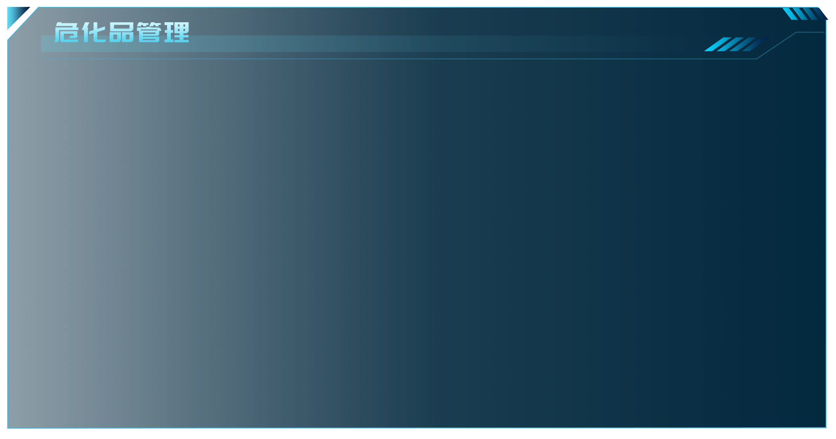The width and height of the screenshot is (836, 439).
Task: Click the angled divider line near header right
Action: [777, 46]
